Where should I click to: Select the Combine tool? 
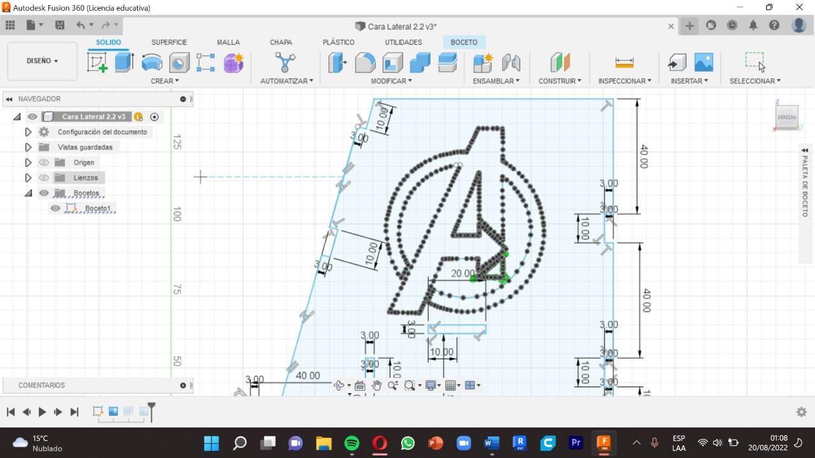click(x=420, y=62)
